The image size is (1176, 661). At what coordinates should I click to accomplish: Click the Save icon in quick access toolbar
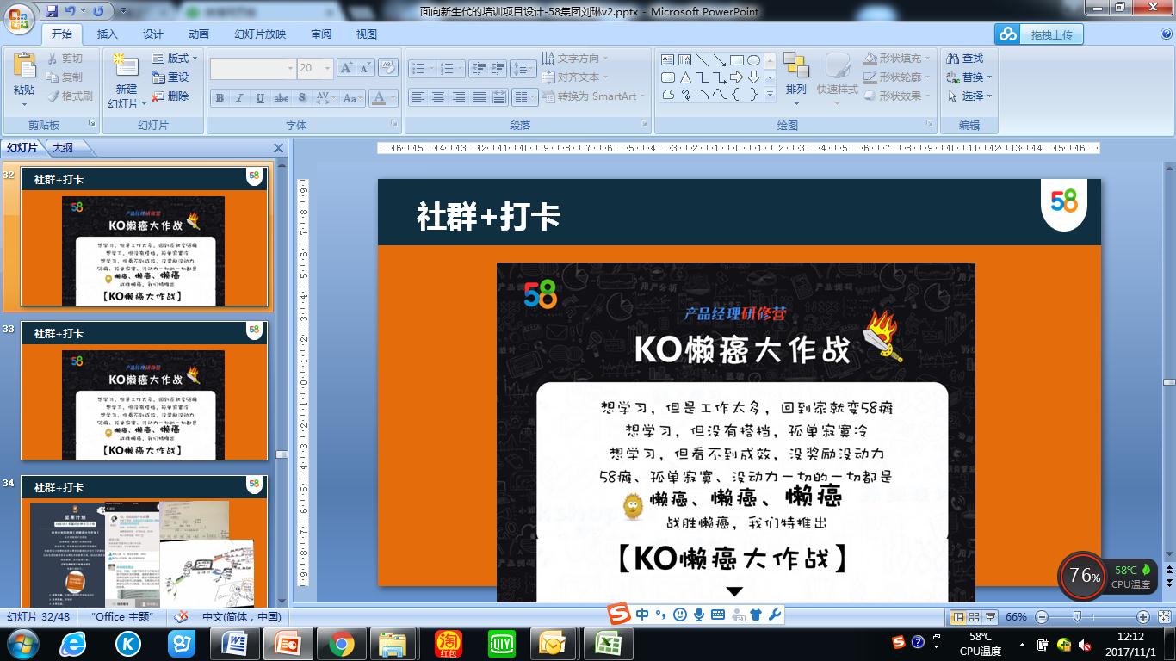tap(52, 11)
